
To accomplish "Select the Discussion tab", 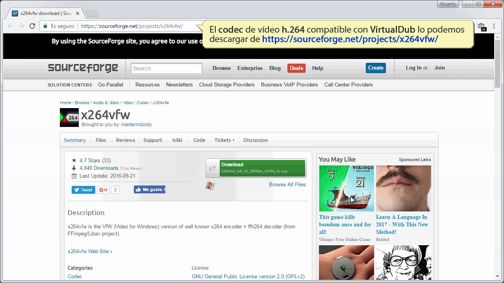I will 255,140.
